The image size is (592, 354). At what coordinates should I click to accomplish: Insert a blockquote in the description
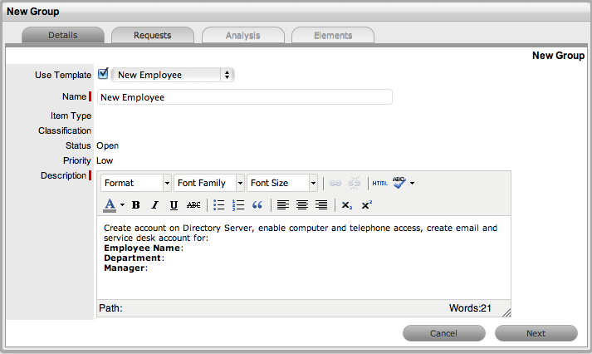pos(257,205)
